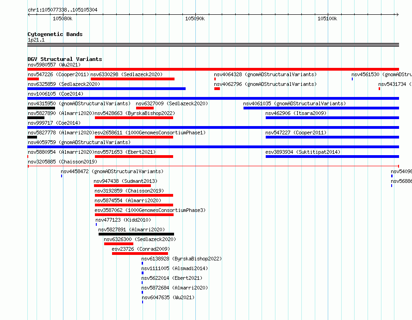Viewport: 412px width, 320px height.
Task: Select nsv6138928 (ByrskaBishop2022) variant
Action: pyautogui.click(x=181, y=259)
